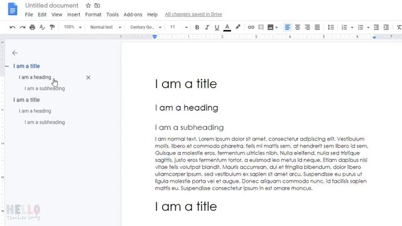The image size is (402, 226).
Task: Jump to second 'I am a subheading' outline entry
Action: pos(45,122)
